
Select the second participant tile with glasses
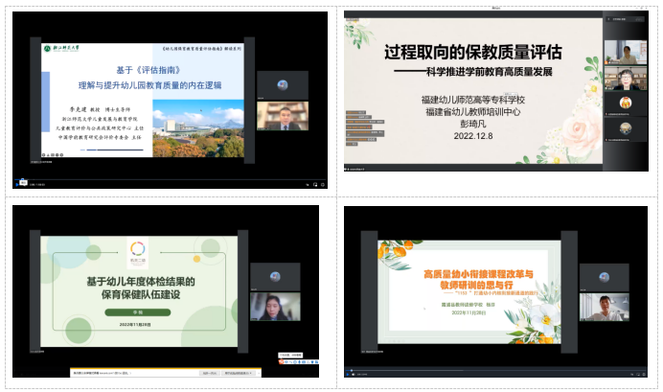pyautogui.click(x=627, y=78)
